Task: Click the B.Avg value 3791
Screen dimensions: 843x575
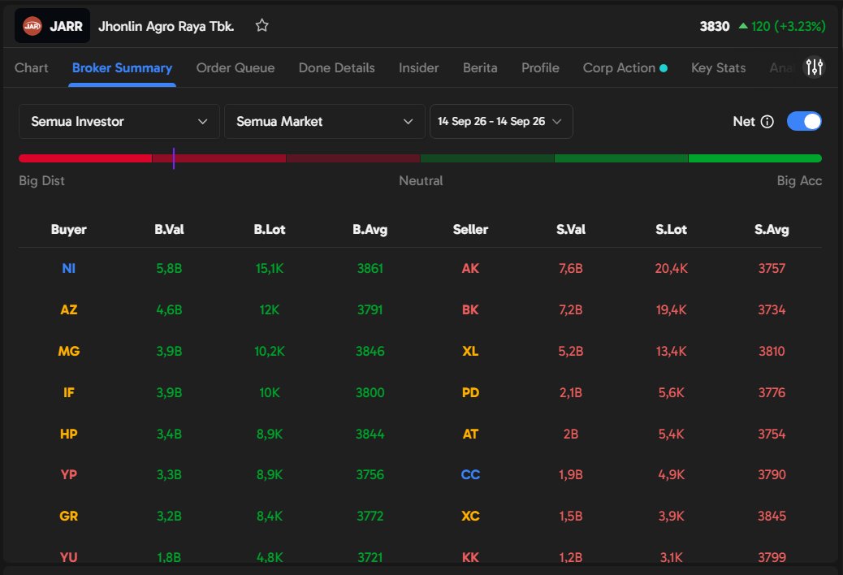Action: tap(370, 309)
